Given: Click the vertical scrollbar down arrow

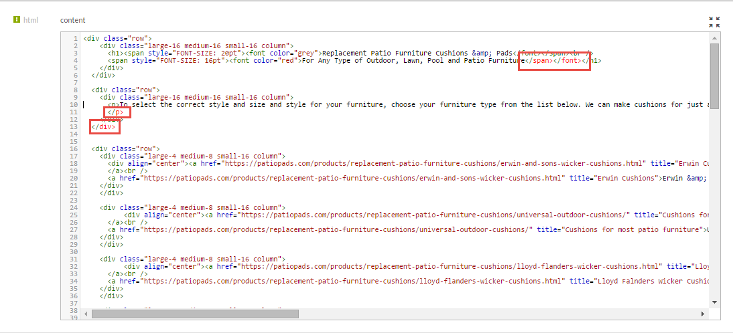Looking at the screenshot, I should (714, 302).
